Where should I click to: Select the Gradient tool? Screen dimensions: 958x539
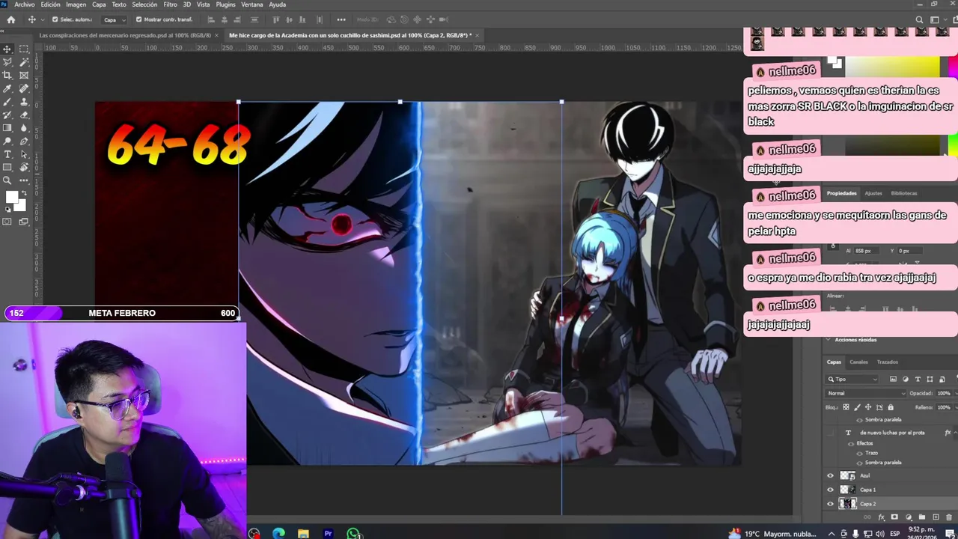click(7, 127)
